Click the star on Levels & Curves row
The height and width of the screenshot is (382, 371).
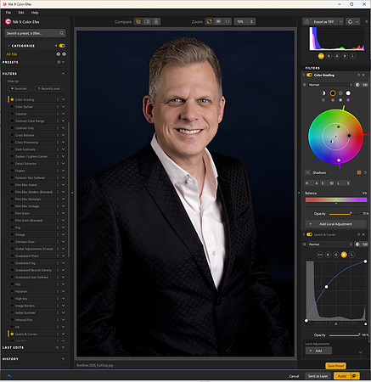[x=12, y=334]
